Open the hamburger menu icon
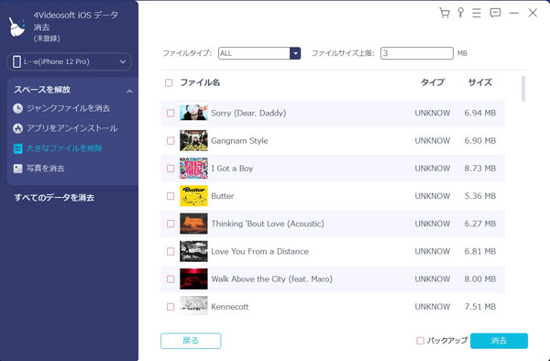Image resolution: width=550 pixels, height=361 pixels. pyautogui.click(x=477, y=13)
